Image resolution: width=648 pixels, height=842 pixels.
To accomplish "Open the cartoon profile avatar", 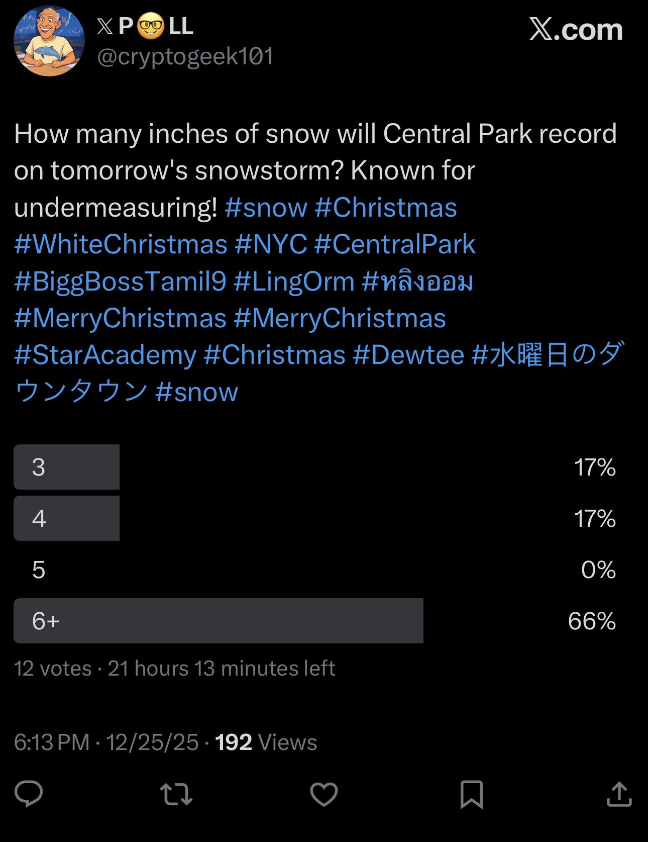I will 49,41.
